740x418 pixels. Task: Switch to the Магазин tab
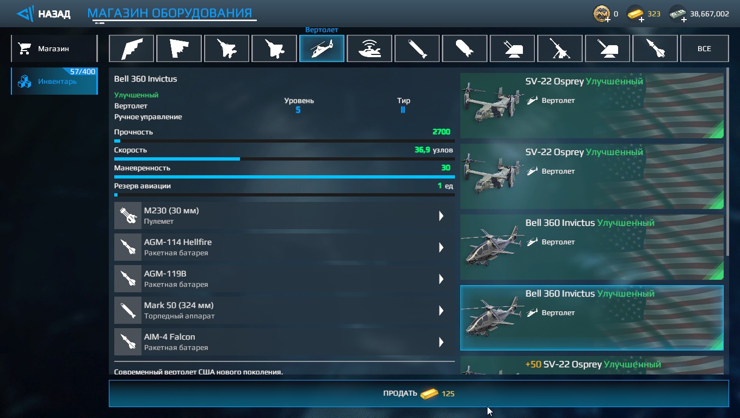click(x=54, y=48)
